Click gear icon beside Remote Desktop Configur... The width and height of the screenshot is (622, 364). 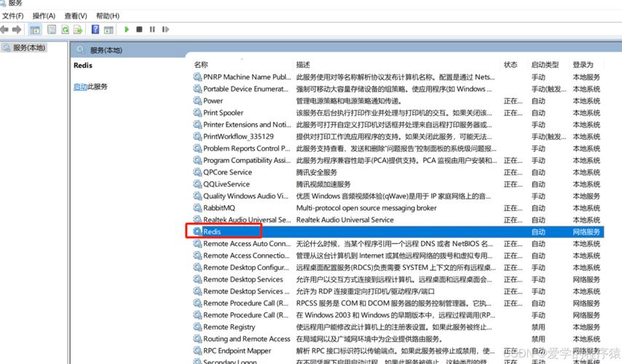click(x=197, y=267)
